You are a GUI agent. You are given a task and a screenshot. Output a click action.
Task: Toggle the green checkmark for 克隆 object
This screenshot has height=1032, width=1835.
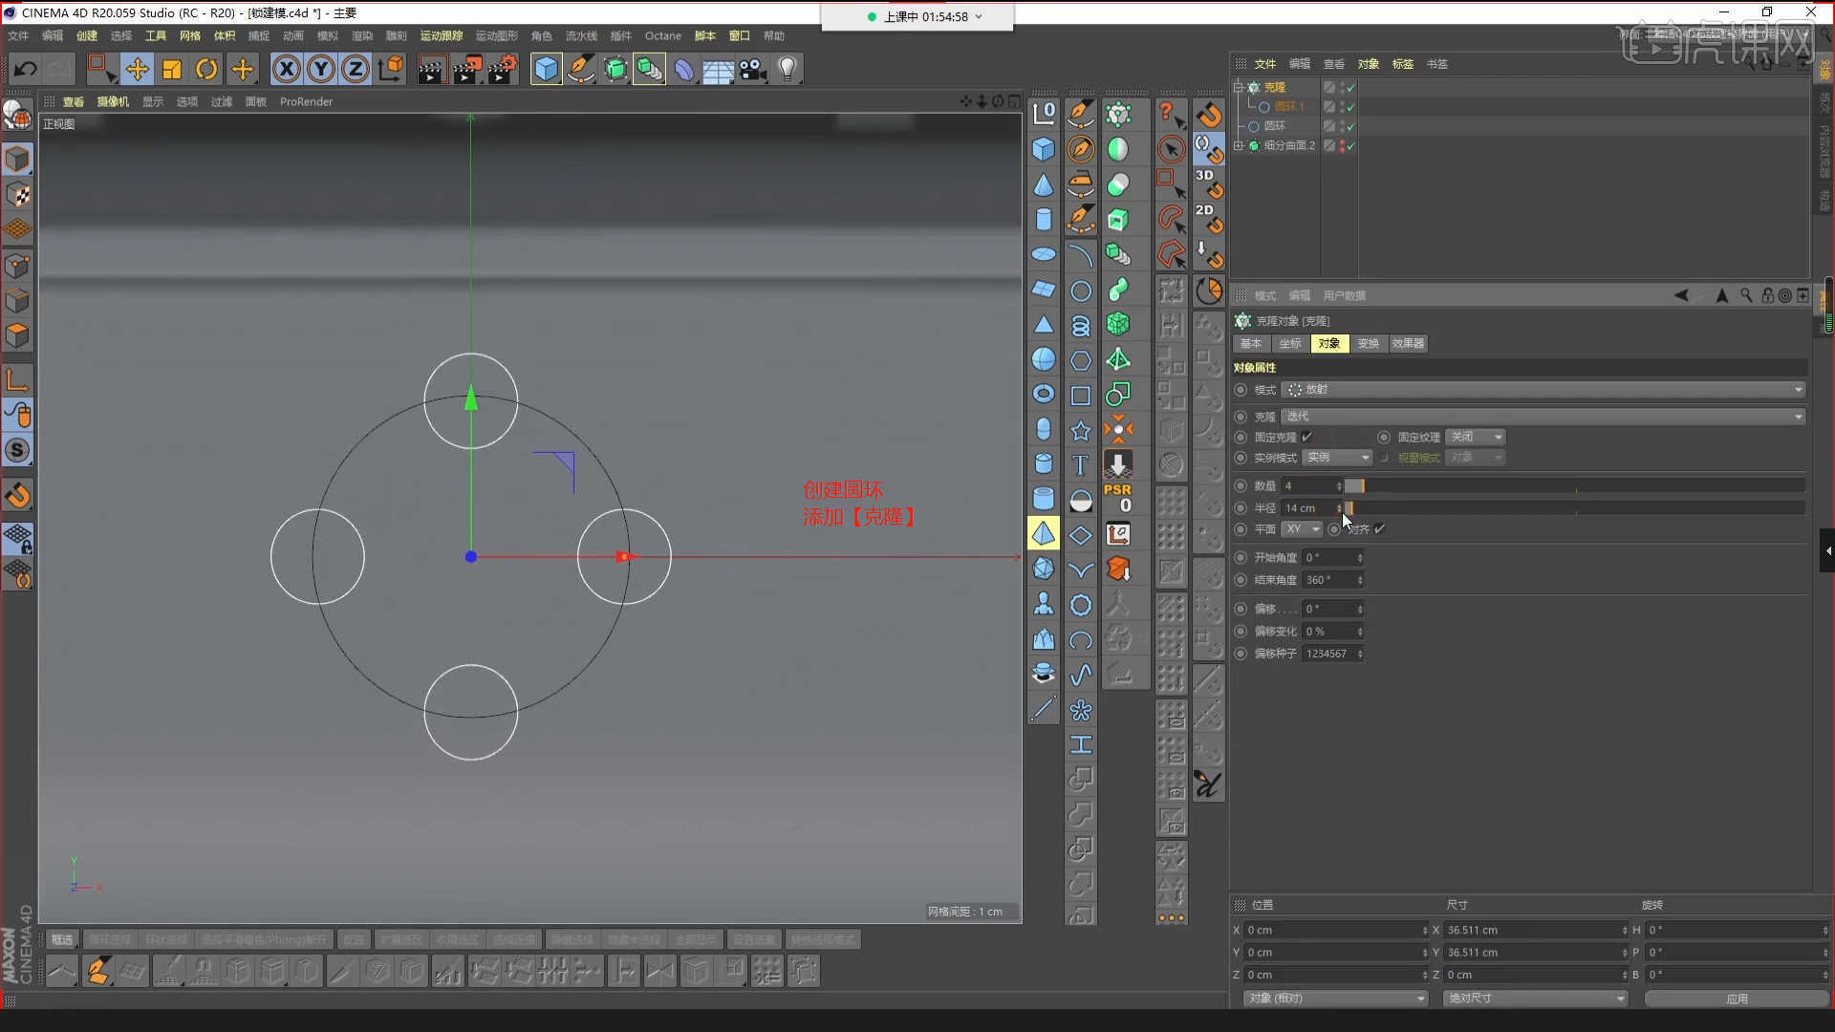pos(1350,87)
